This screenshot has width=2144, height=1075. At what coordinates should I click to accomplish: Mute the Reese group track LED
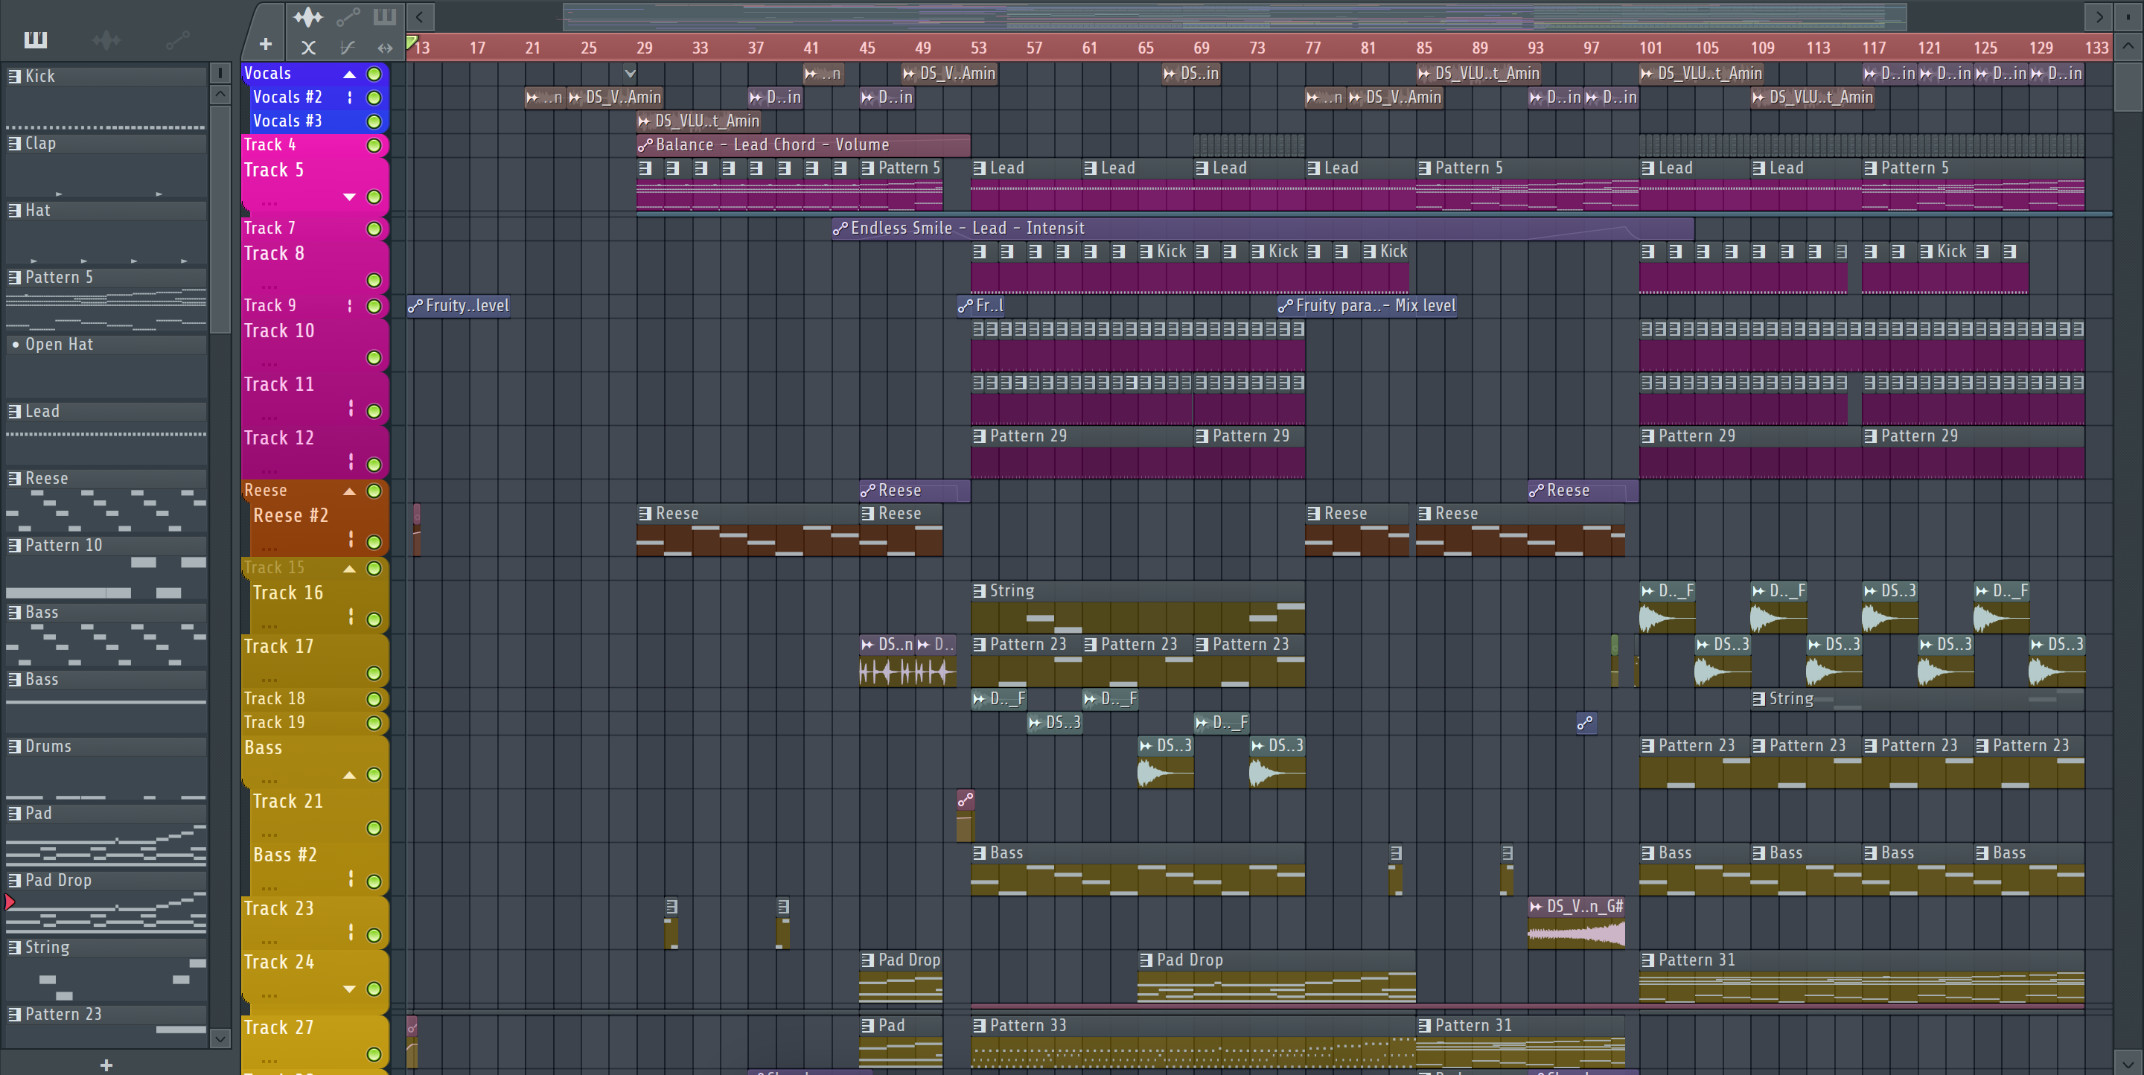(374, 491)
